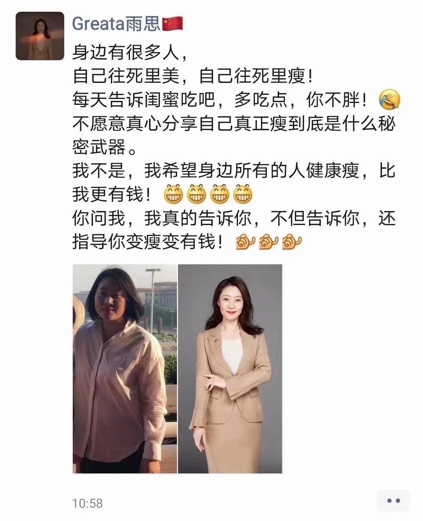Viewport: 423px width, 521px height.
Task: Click the 10:58 post timestamp
Action: click(x=87, y=503)
